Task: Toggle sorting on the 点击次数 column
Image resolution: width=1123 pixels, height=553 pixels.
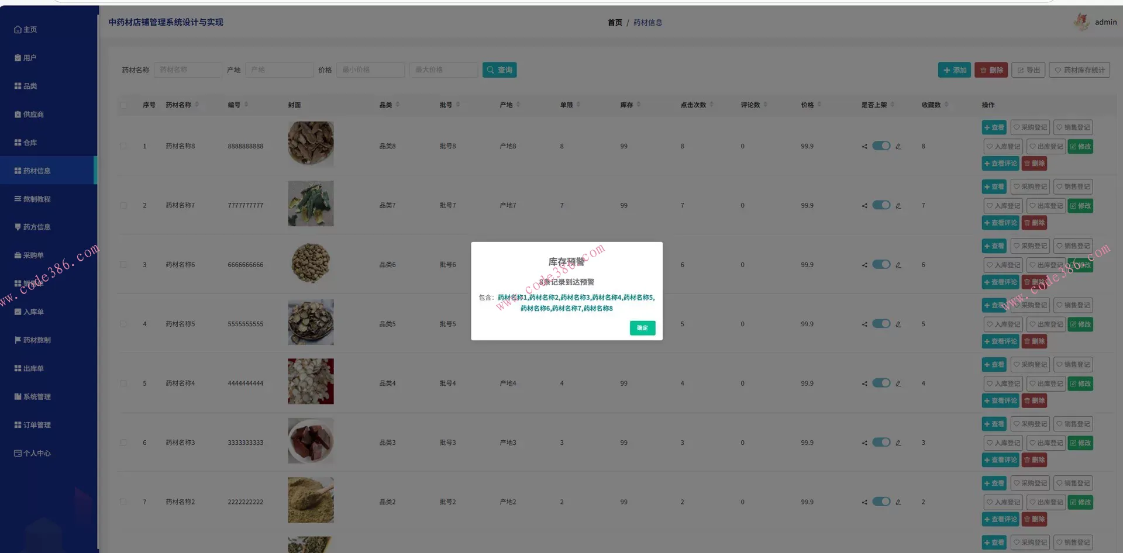Action: (x=711, y=105)
